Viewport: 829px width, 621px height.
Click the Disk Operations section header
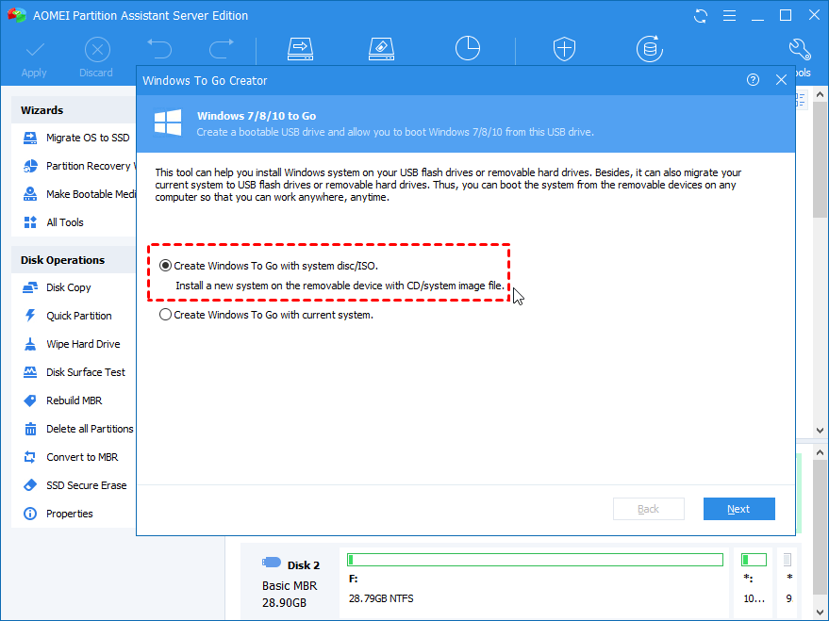point(62,260)
